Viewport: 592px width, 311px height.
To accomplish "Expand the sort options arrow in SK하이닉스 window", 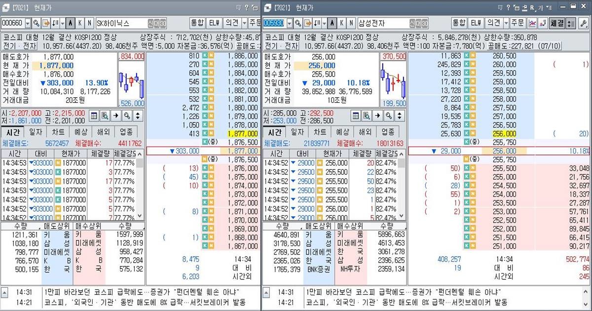I will pyautogui.click(x=62, y=23).
